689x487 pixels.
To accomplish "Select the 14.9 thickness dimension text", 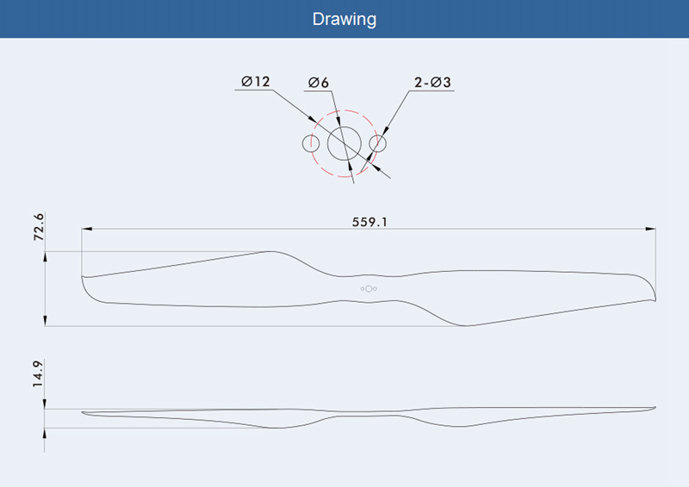I will pos(39,373).
